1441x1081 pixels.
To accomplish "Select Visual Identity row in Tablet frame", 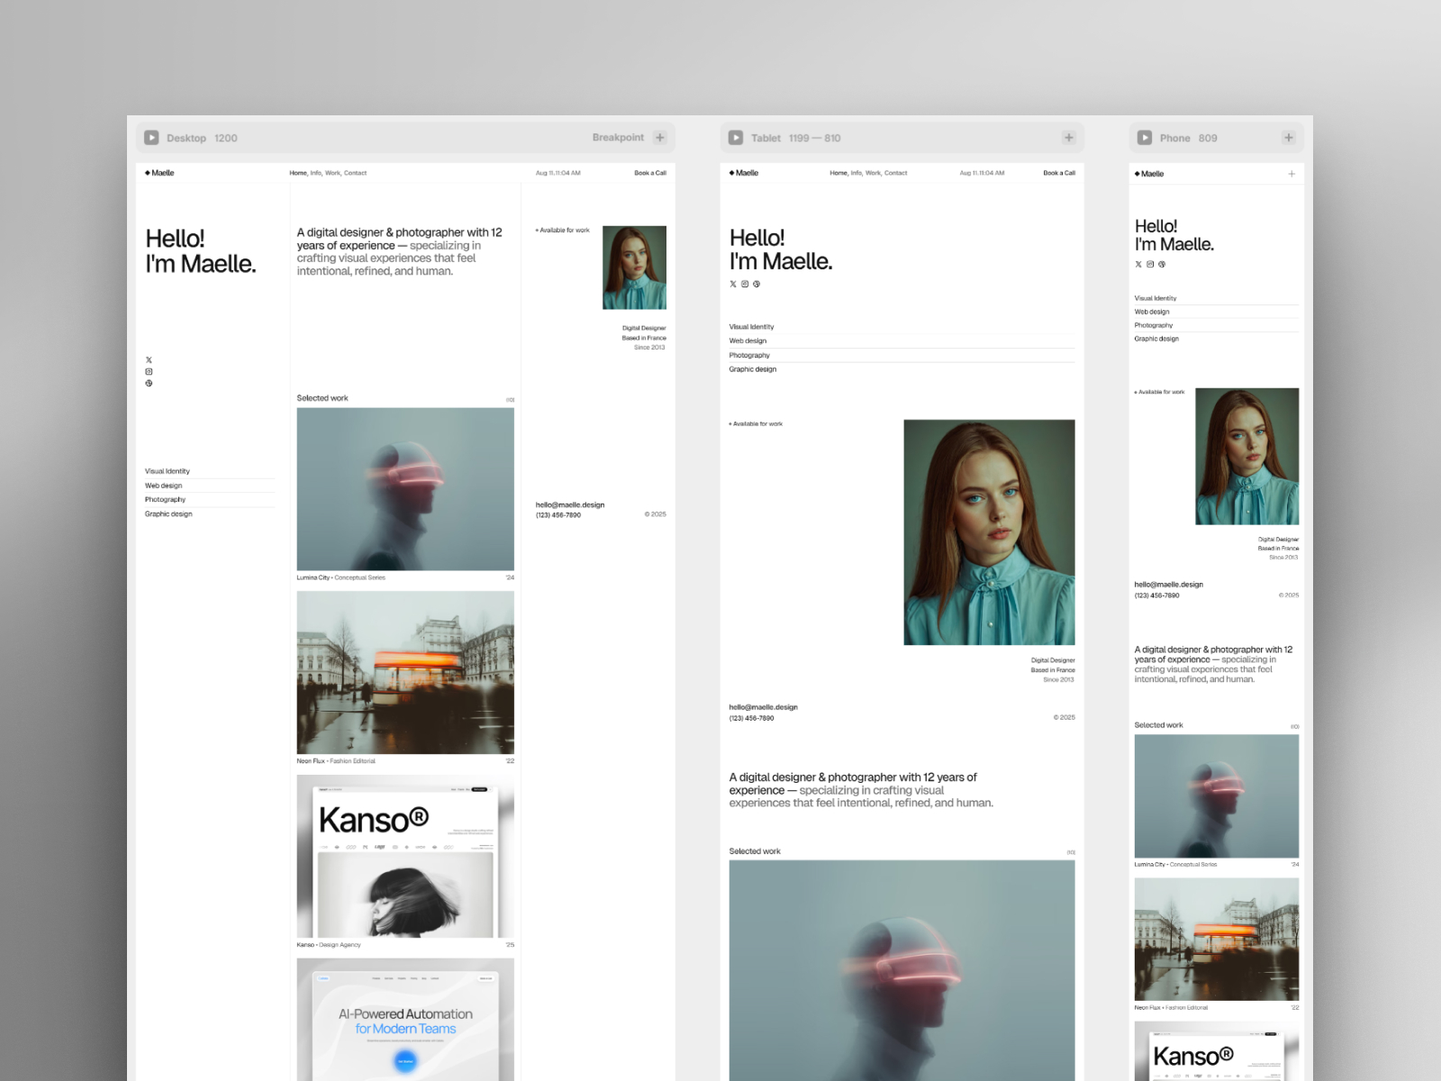I will [902, 327].
